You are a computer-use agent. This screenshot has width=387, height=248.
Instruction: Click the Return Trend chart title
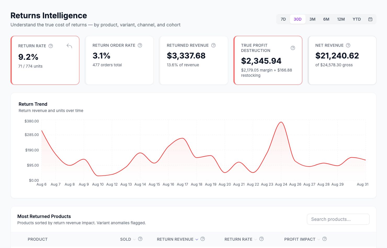click(33, 104)
